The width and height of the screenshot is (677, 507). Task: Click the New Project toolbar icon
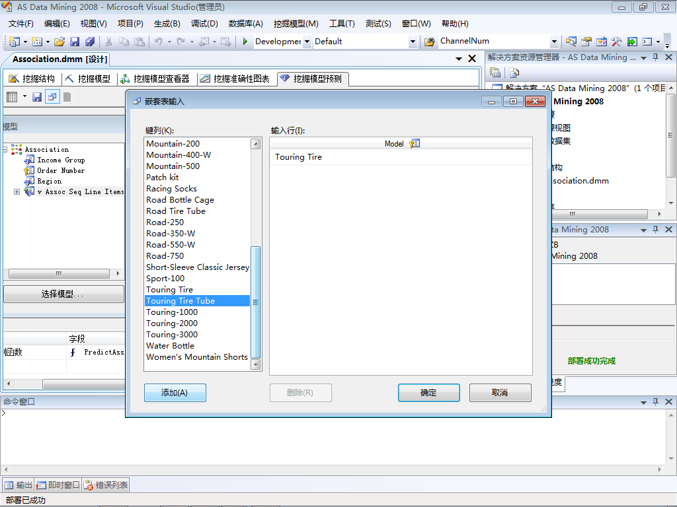click(x=15, y=42)
